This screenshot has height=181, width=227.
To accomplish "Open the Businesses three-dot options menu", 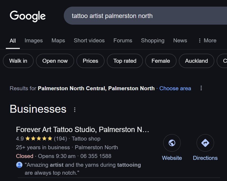I will tap(75, 110).
